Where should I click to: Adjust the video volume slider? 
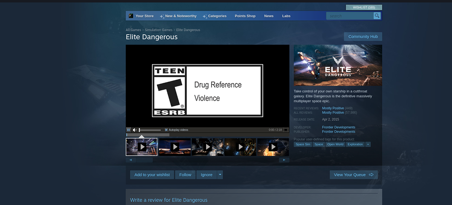click(x=150, y=130)
